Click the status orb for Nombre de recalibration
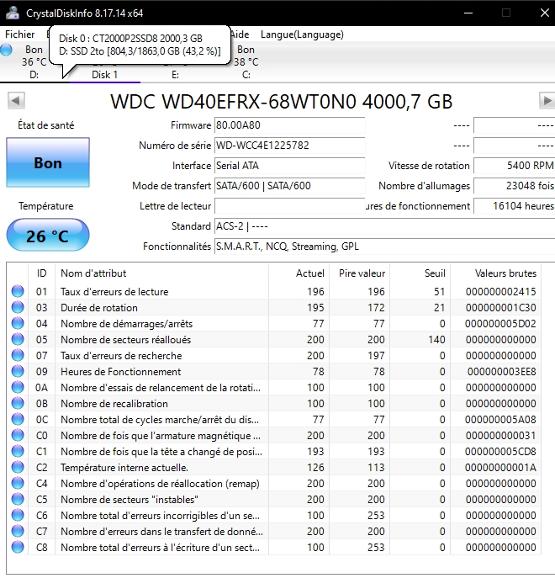Viewport: 555px width, 578px height. pos(18,404)
